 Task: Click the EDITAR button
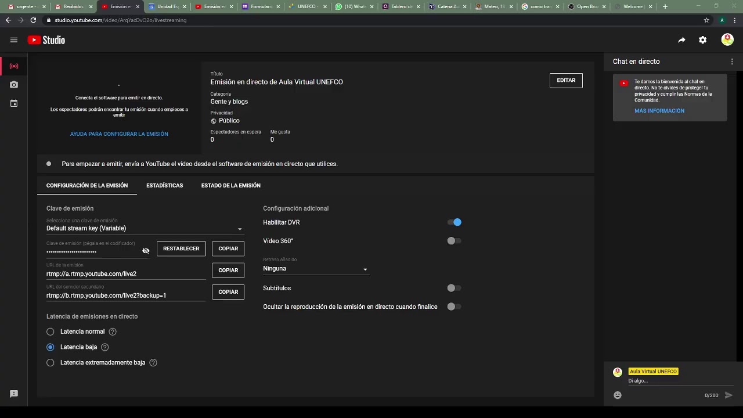point(566,80)
